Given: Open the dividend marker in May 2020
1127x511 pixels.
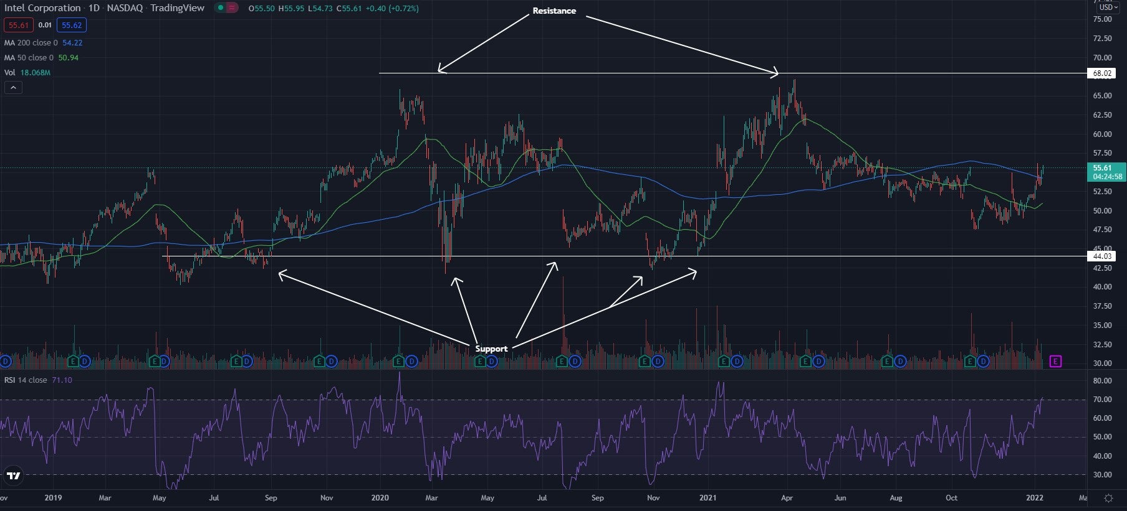Looking at the screenshot, I should pos(492,361).
